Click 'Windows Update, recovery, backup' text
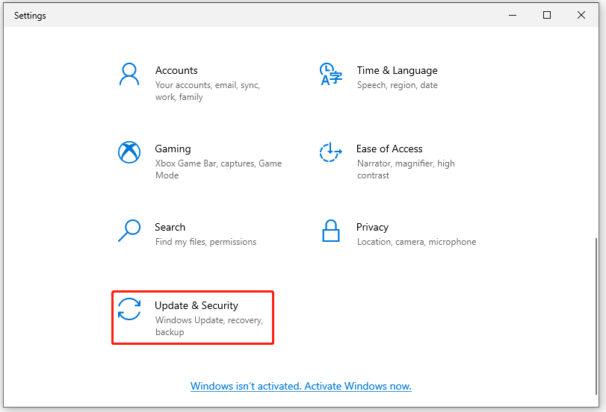The width and height of the screenshot is (606, 412). 209,326
